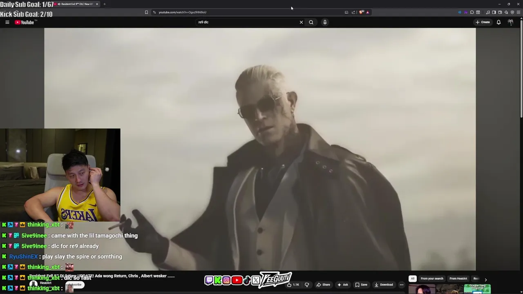The width and height of the screenshot is (523, 294).
Task: Select the 'From your search' chip
Action: [432, 278]
